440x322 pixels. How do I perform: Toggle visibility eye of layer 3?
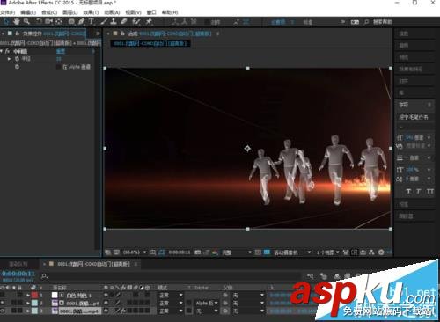tap(3, 311)
